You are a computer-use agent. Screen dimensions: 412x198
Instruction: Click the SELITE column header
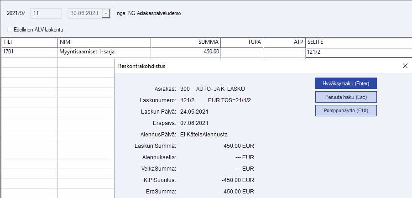coord(358,42)
